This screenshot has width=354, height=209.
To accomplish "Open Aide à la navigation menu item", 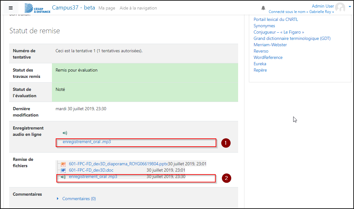I will (138, 8).
